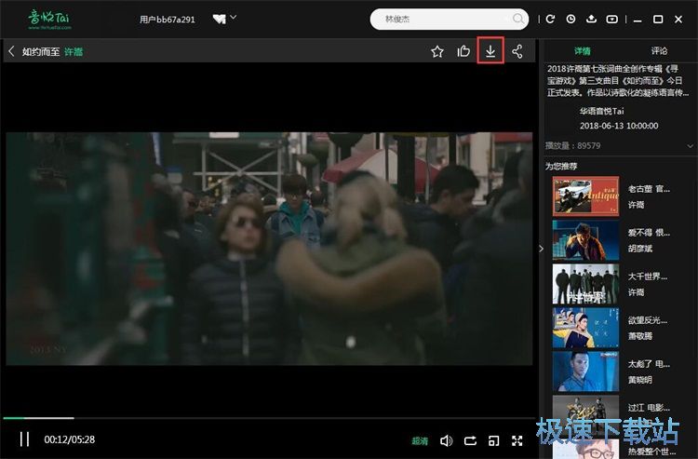Open the VIP badge dropdown arrow
This screenshot has width=698, height=459.
[x=234, y=18]
